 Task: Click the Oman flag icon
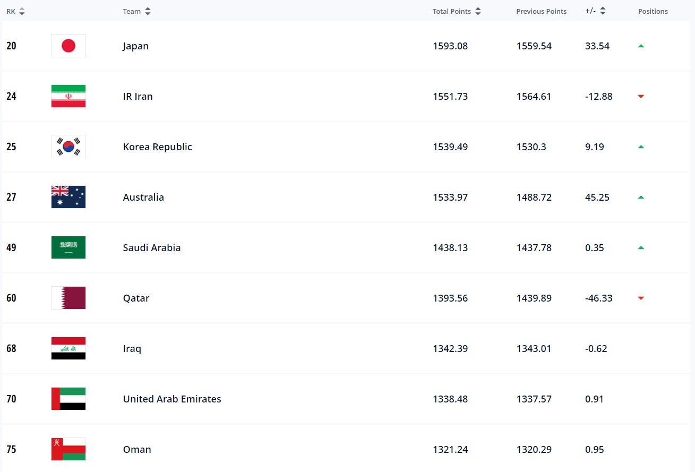coord(68,449)
